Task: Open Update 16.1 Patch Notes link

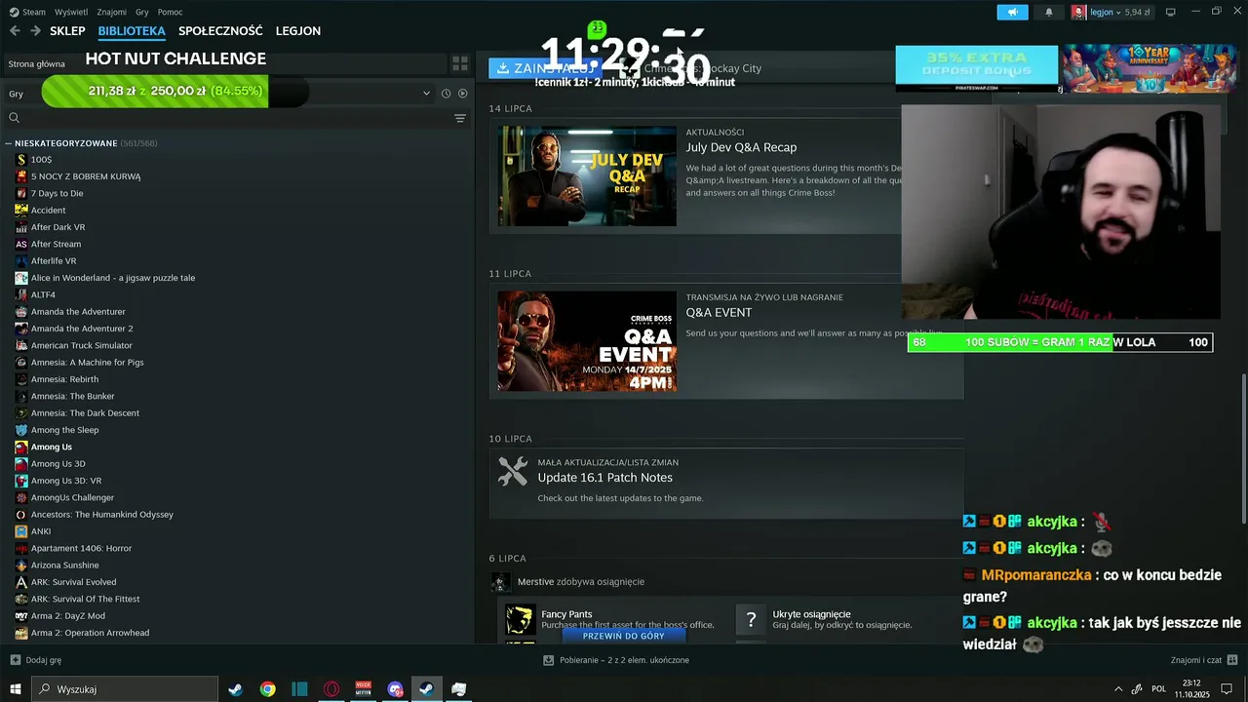Action: click(x=604, y=478)
